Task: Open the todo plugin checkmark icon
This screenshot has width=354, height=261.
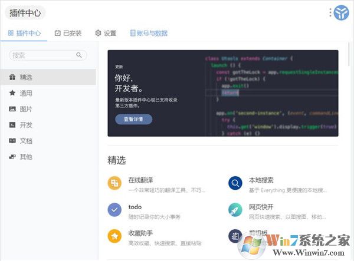Action: pyautogui.click(x=114, y=210)
